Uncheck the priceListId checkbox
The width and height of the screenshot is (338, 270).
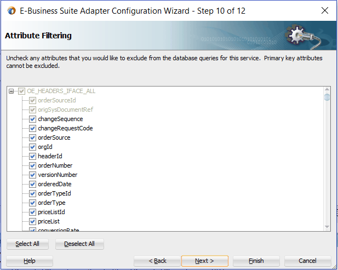coord(32,212)
